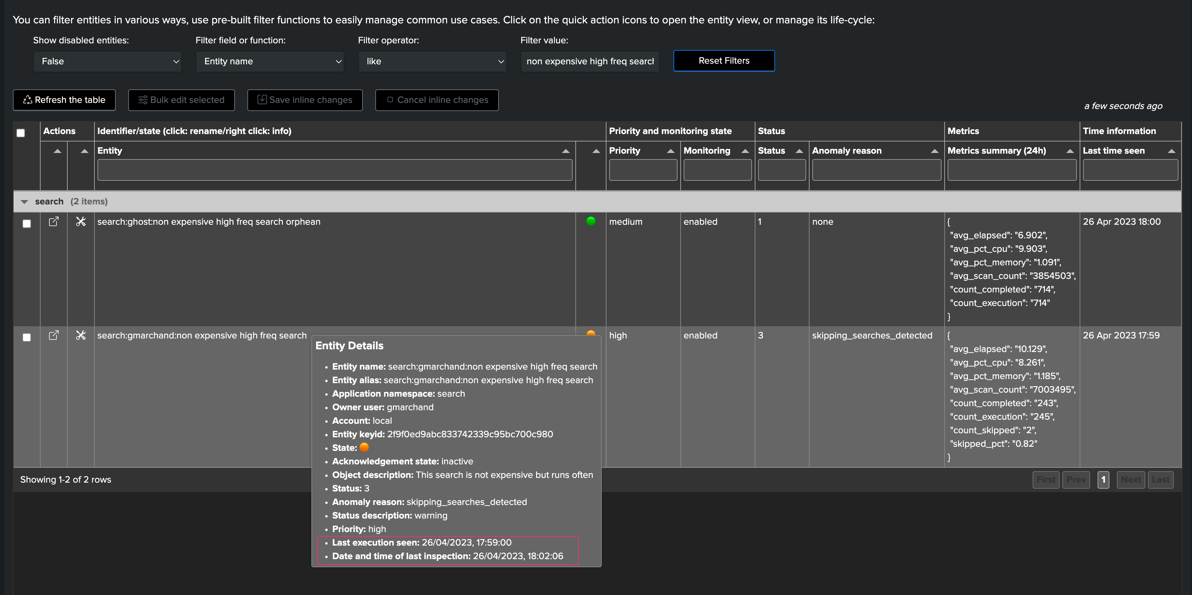Image resolution: width=1192 pixels, height=595 pixels.
Task: Sort the Priority column
Action: pyautogui.click(x=670, y=151)
